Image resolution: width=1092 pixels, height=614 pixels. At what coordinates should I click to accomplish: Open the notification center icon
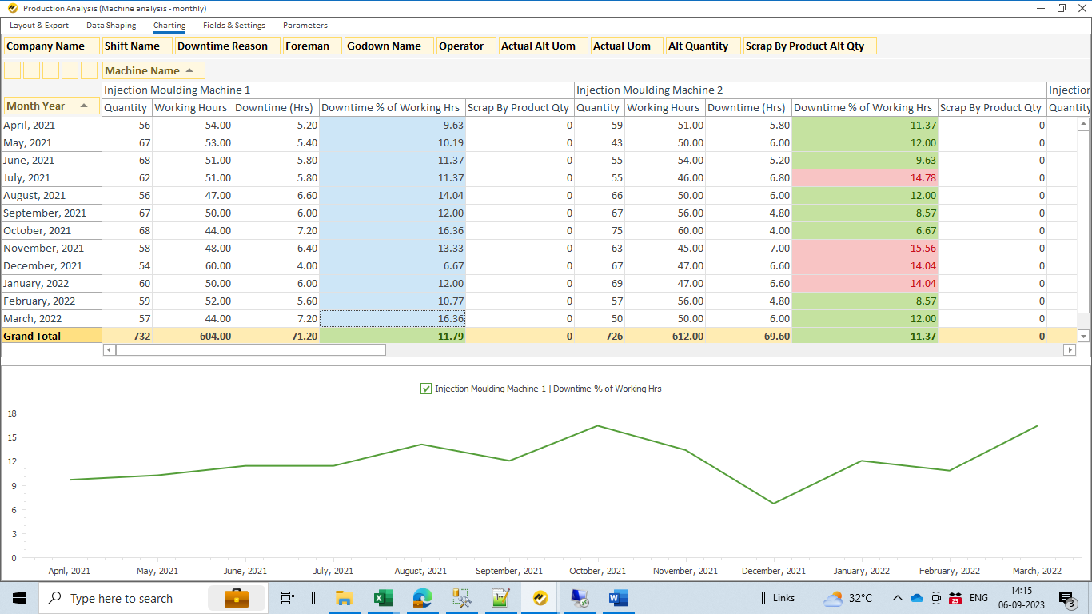pos(1066,598)
